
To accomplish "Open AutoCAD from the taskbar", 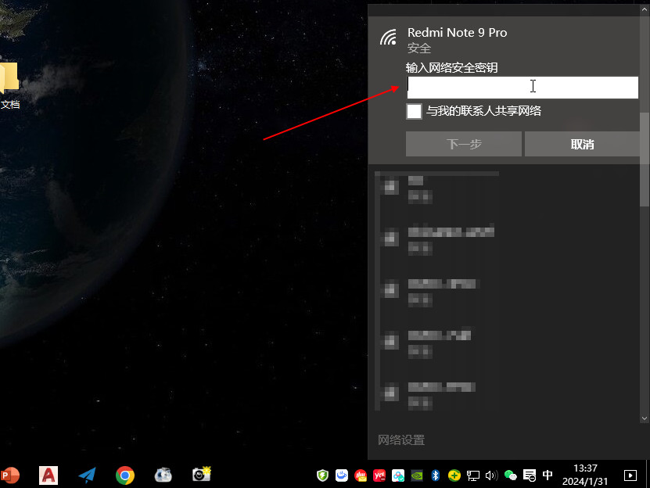I will point(48,475).
